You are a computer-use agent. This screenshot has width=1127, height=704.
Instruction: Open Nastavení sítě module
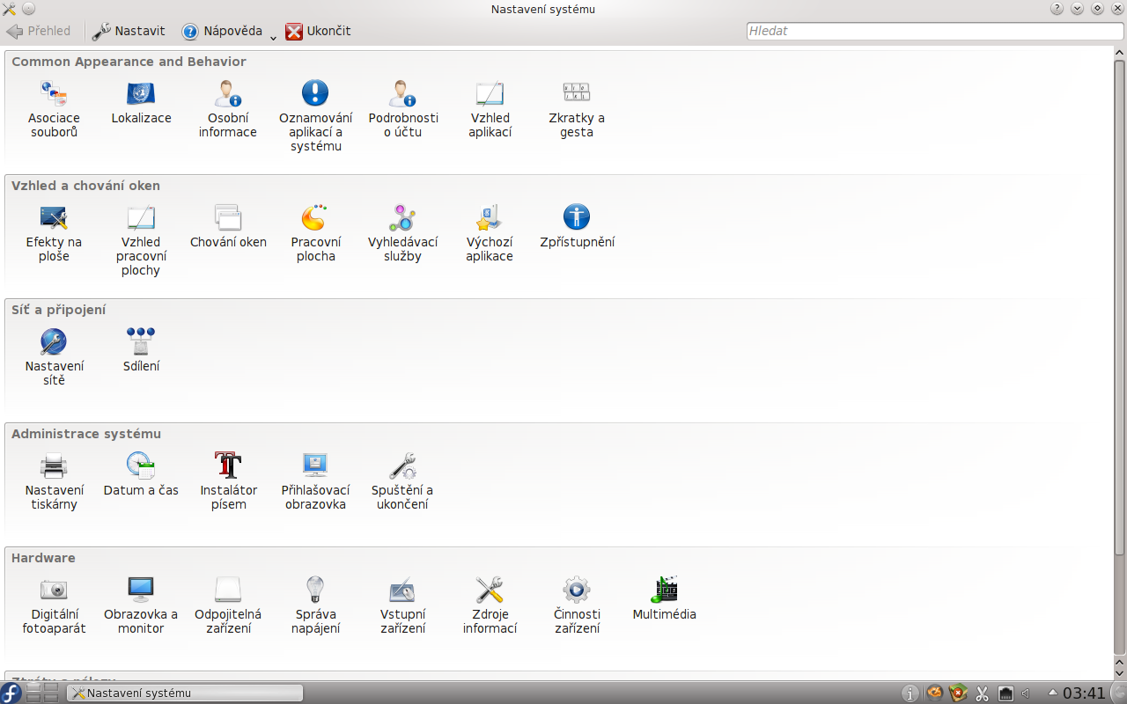(54, 357)
